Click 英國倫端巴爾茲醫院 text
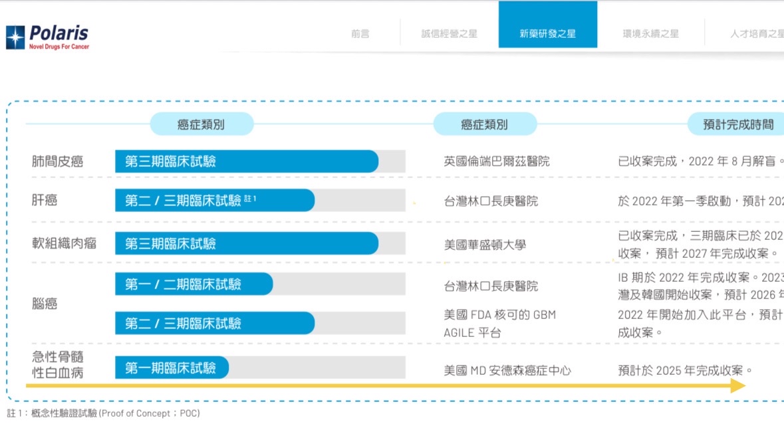This screenshot has height=426, width=784. [497, 161]
